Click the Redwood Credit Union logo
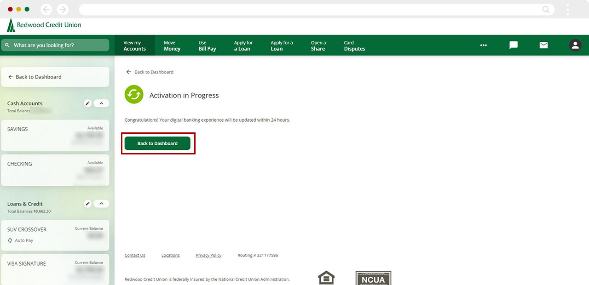Viewport: 589px width, 285px height. pyautogui.click(x=44, y=25)
